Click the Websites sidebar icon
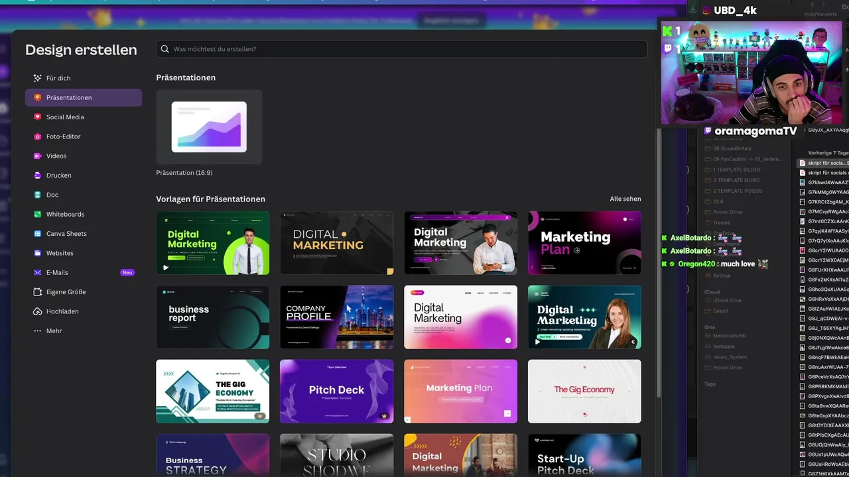Viewport: 849px width, 477px height. [37, 253]
